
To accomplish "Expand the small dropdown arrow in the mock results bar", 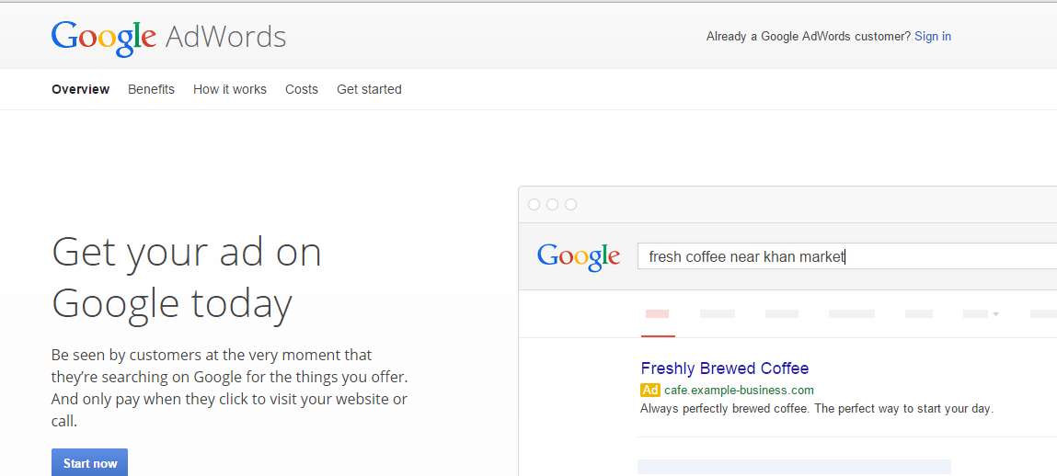I will click(x=994, y=314).
